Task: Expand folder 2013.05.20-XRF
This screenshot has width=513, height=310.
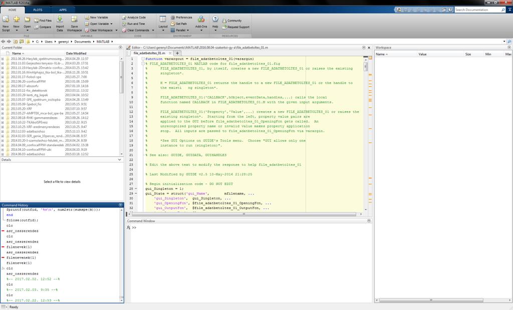Action: (x=3, y=109)
